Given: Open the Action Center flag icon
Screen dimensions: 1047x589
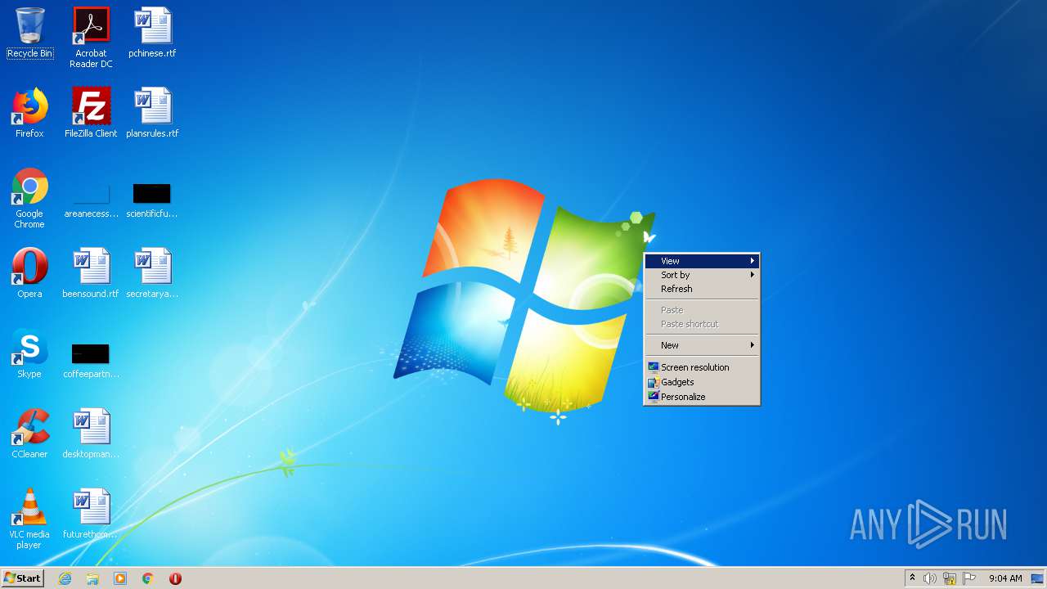Looking at the screenshot, I should (969, 578).
